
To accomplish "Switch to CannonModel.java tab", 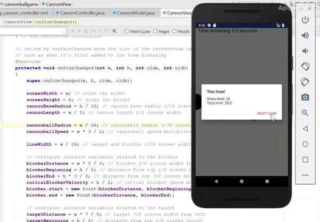I will [135, 13].
